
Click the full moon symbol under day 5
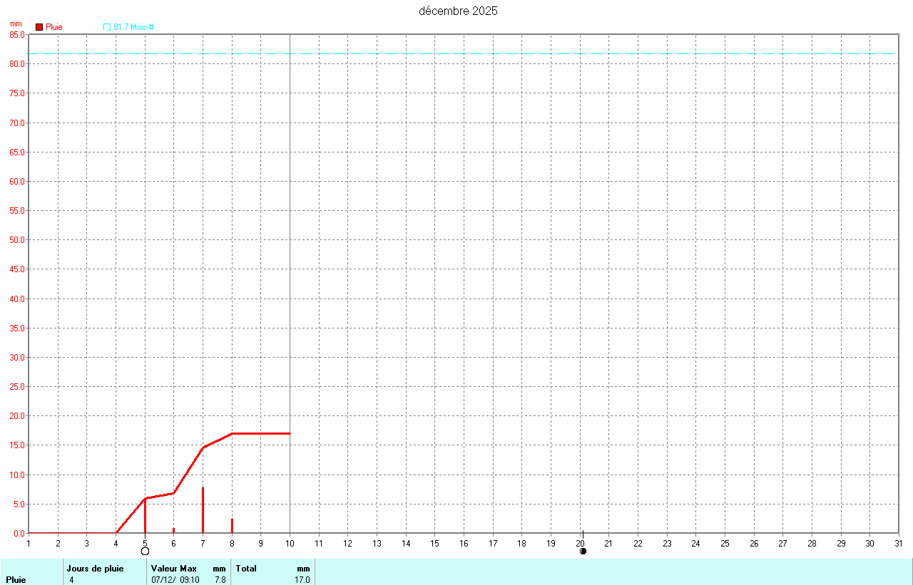click(x=146, y=551)
